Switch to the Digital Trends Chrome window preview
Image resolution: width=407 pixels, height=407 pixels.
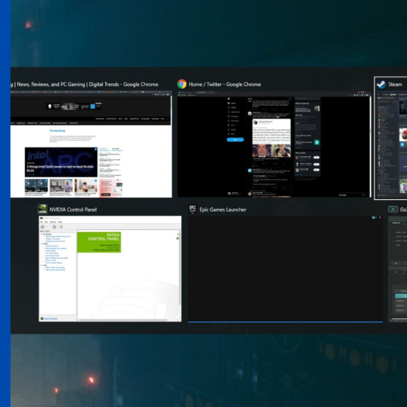[91, 146]
